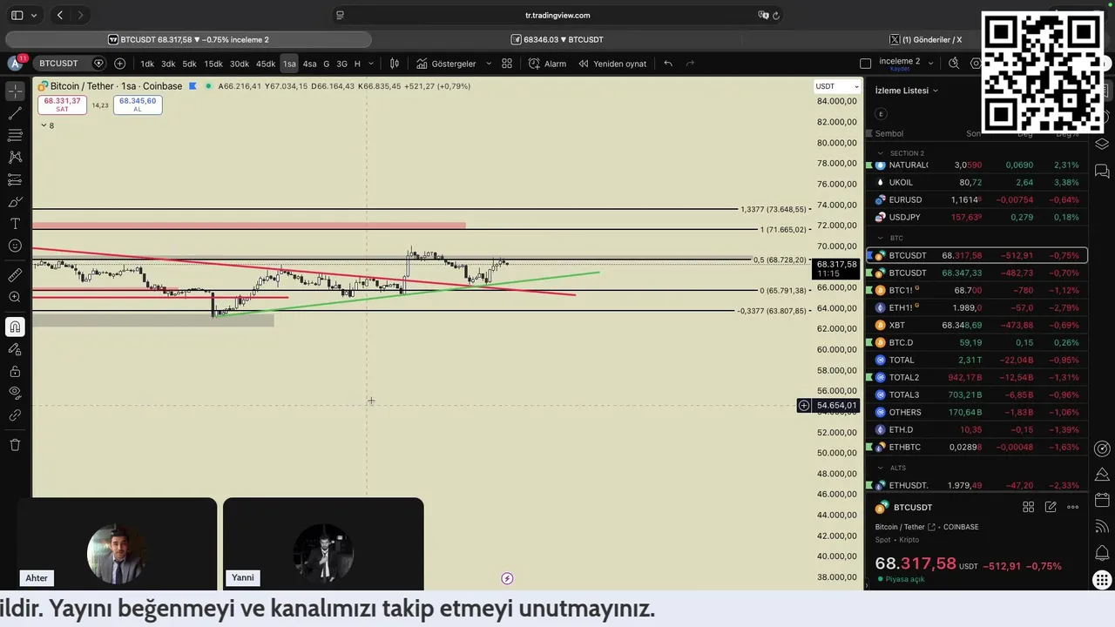Click the tr.tradingview.com address bar
1115x627 pixels.
point(557,15)
